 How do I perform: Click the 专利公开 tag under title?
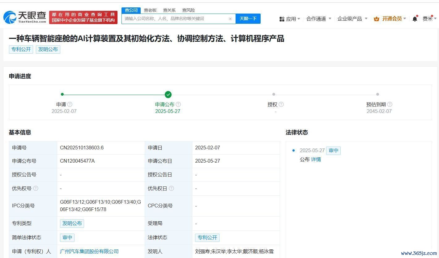(x=21, y=49)
